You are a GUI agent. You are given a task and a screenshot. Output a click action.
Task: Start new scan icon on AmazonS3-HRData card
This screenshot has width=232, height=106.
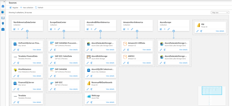click(x=128, y=50)
